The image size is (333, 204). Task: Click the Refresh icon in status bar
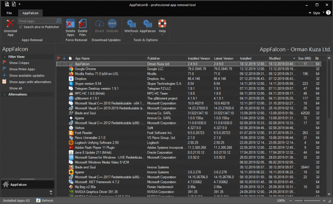tap(39, 200)
